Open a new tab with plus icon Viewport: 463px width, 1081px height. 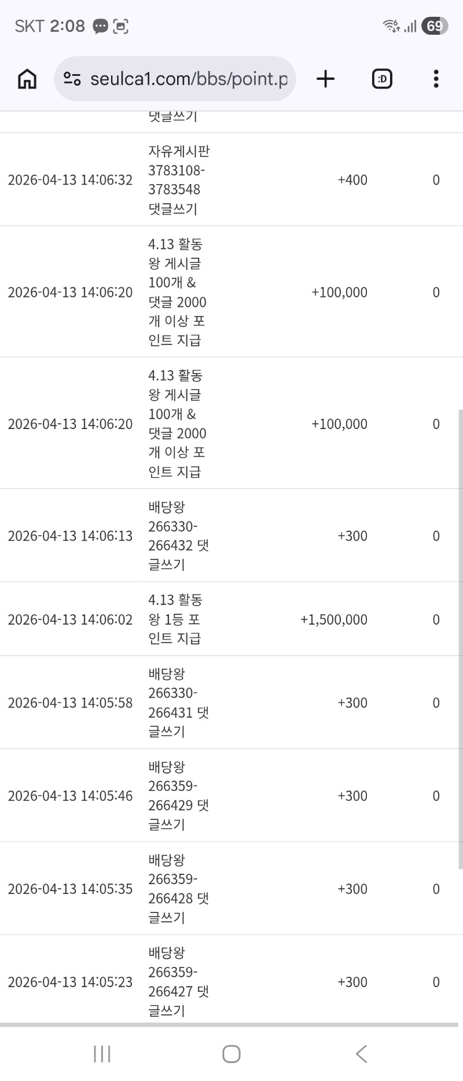tap(326, 79)
